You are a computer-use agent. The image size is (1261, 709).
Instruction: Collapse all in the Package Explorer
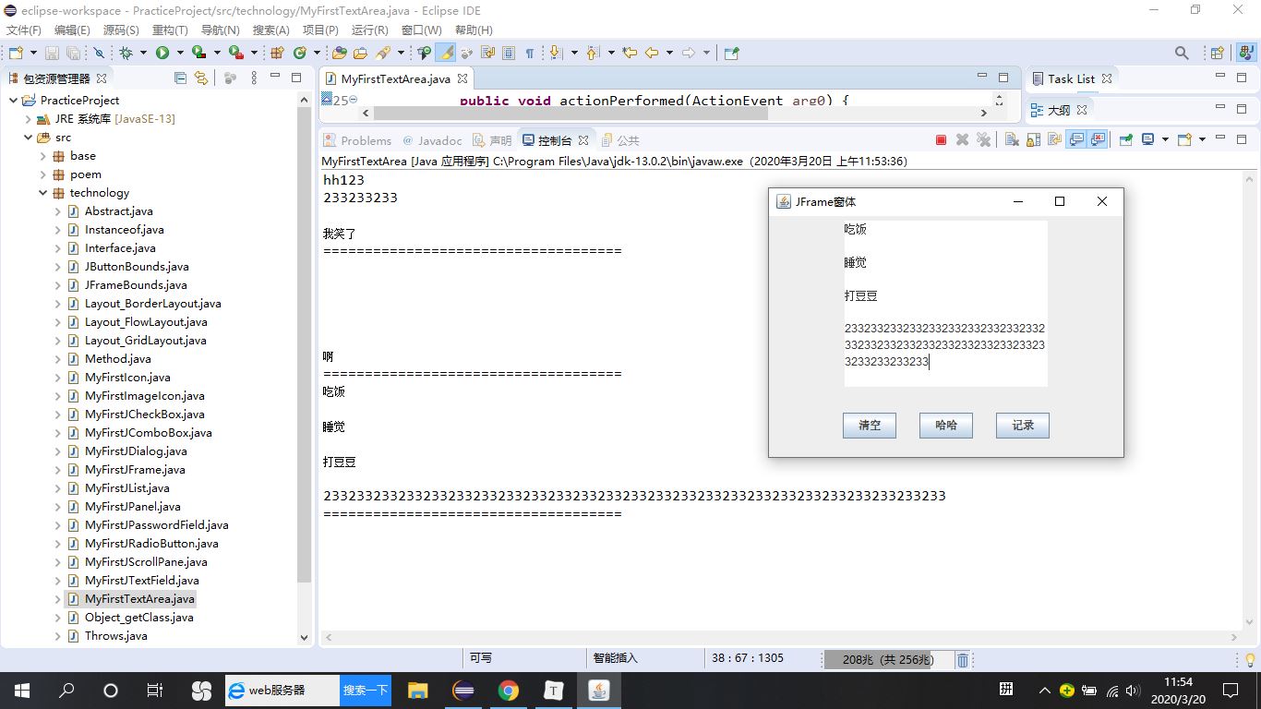181,78
